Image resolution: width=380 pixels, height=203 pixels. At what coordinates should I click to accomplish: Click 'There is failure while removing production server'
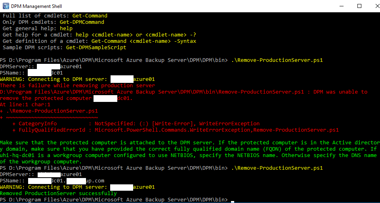(77, 85)
